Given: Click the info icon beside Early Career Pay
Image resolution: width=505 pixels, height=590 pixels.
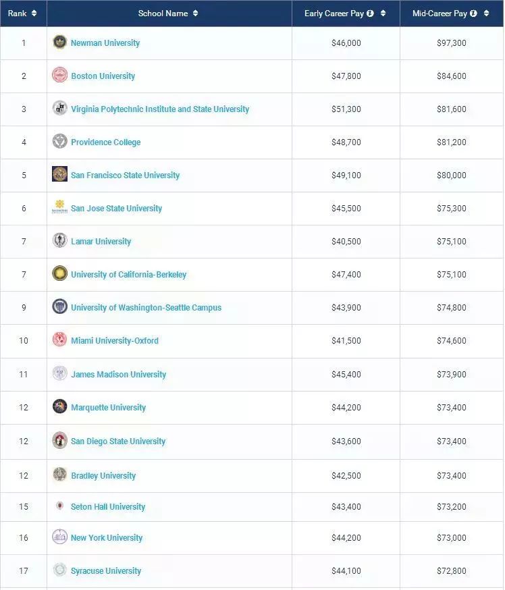Looking at the screenshot, I should coord(370,14).
